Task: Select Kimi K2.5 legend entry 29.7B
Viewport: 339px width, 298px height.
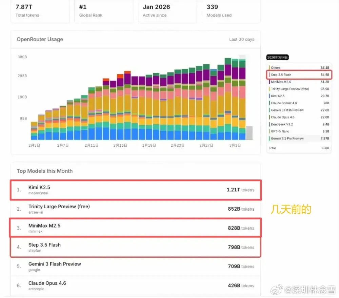Action: pos(299,96)
